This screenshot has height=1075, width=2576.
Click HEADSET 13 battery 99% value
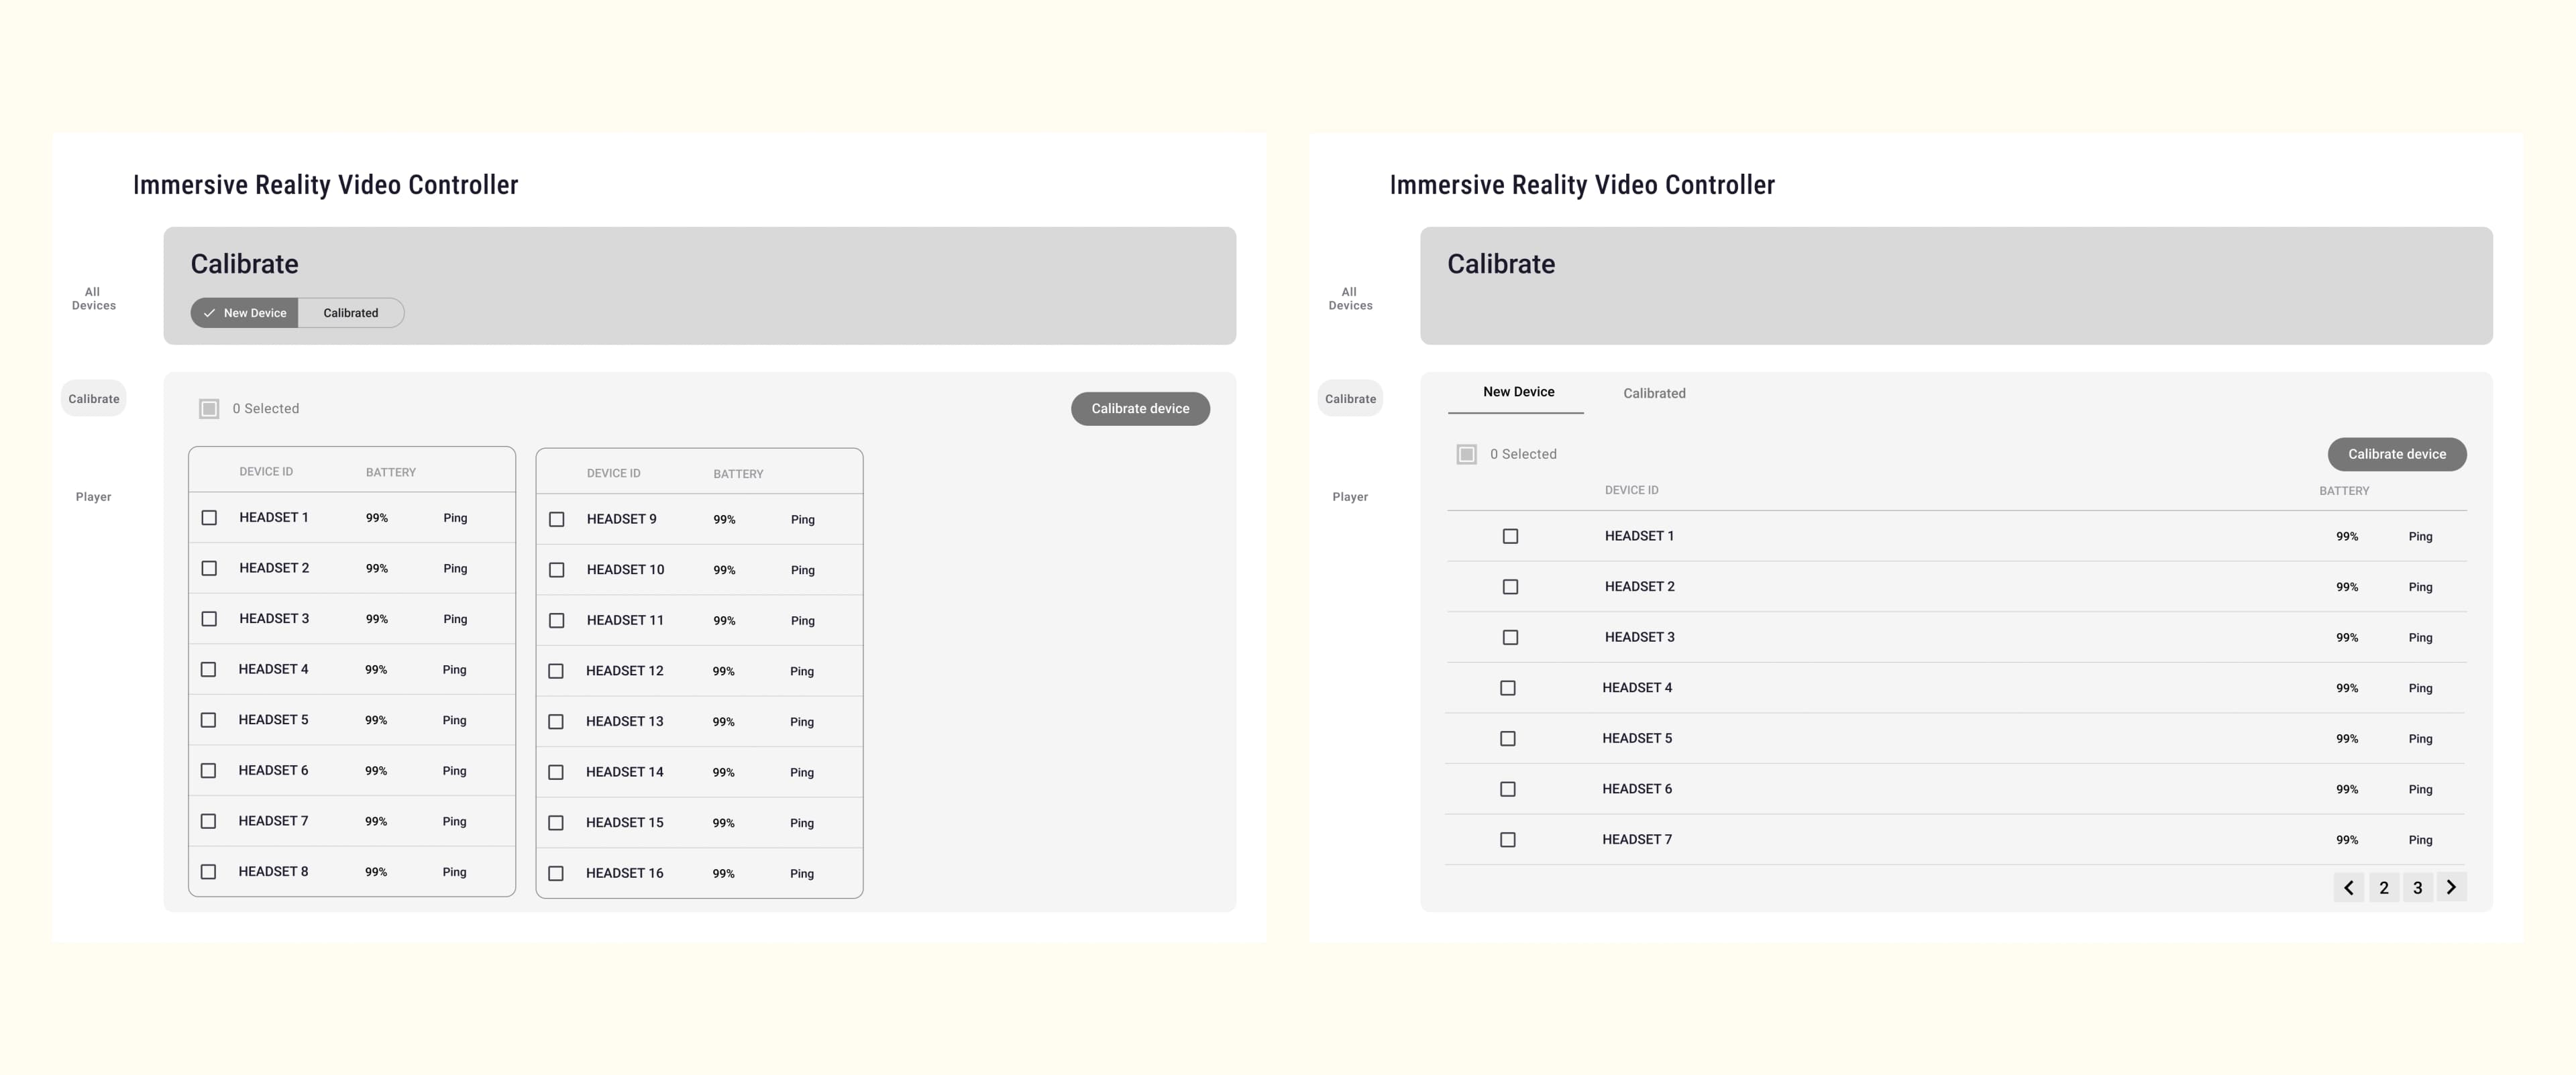point(723,722)
